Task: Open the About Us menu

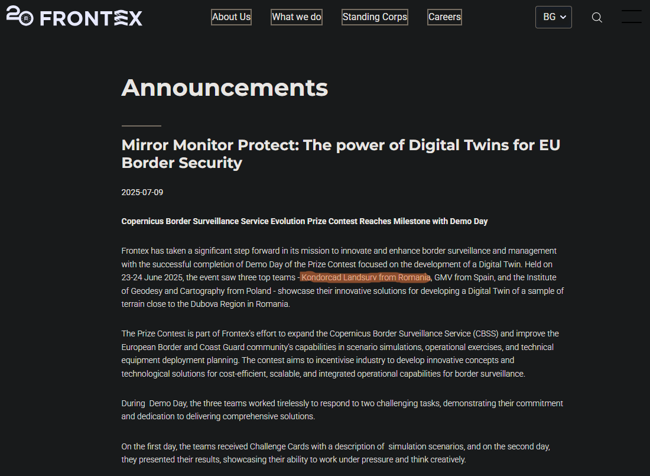Action: pyautogui.click(x=231, y=17)
